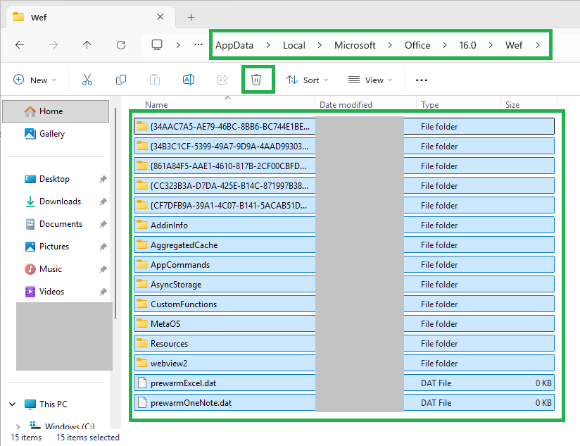The height and width of the screenshot is (446, 580).
Task: Sort by the Date modified column header
Action: point(346,105)
